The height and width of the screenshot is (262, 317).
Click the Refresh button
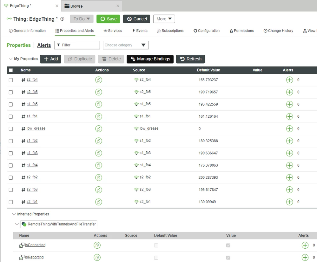point(190,59)
